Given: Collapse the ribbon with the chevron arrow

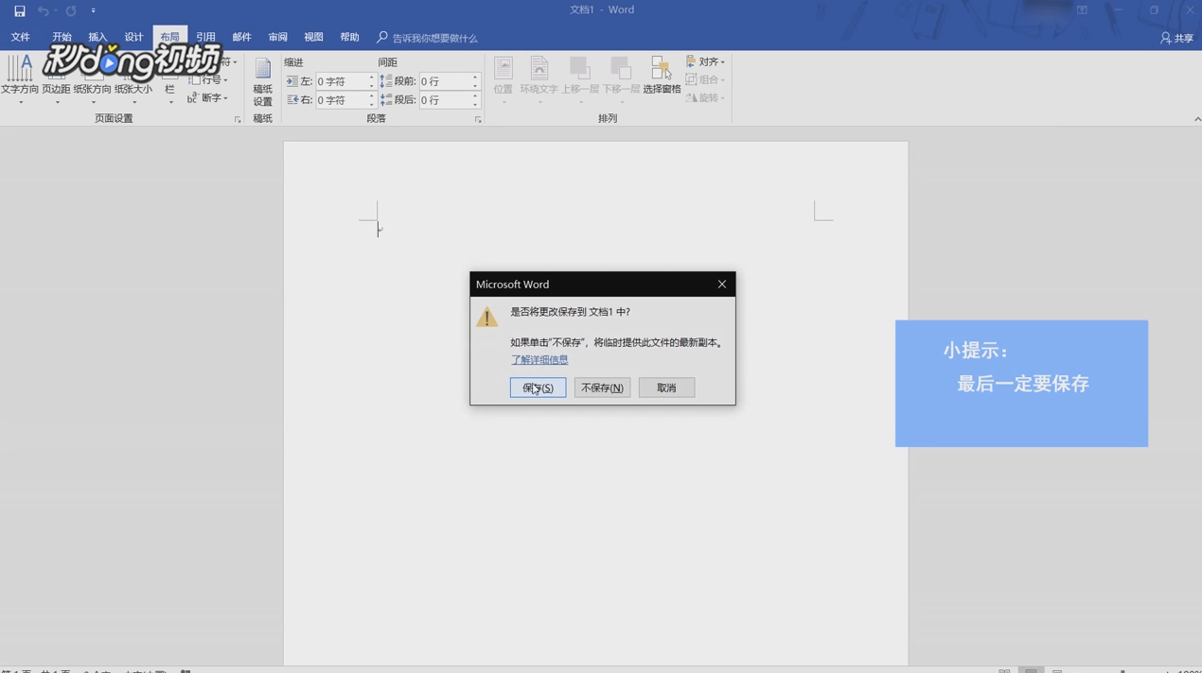Looking at the screenshot, I should coord(1196,119).
